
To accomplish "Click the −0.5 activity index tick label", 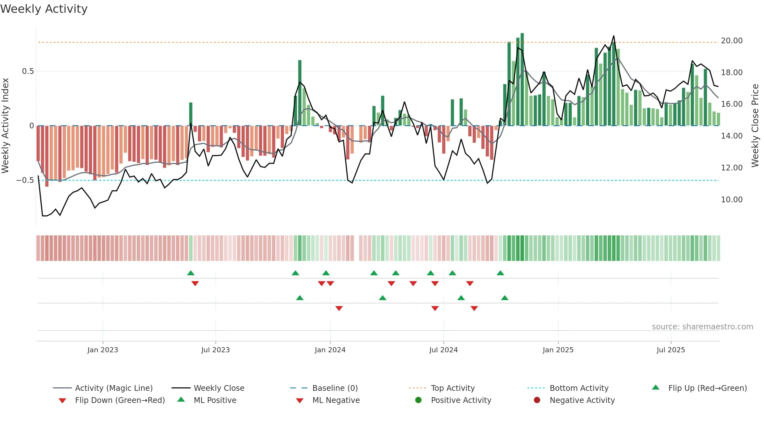I will click(x=25, y=180).
